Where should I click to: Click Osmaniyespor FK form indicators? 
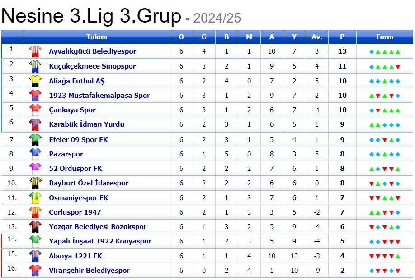[385, 198]
